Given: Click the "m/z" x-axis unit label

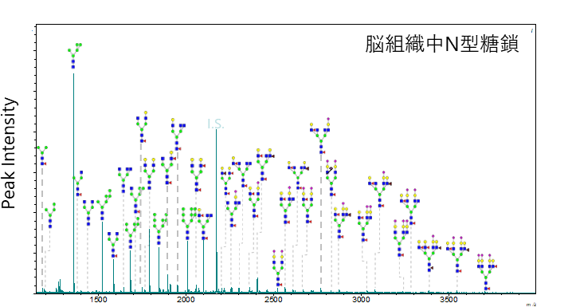Looking at the screenshot, I should pos(531,305).
